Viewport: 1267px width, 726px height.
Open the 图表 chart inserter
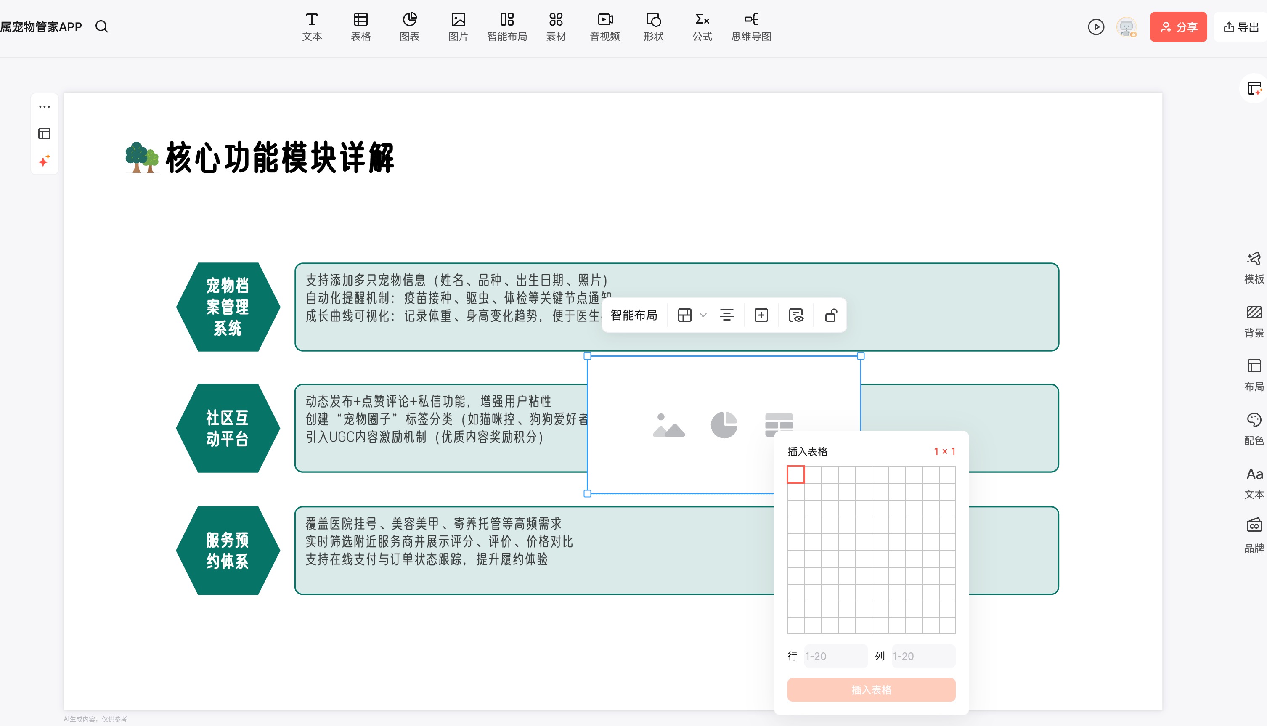click(x=409, y=26)
